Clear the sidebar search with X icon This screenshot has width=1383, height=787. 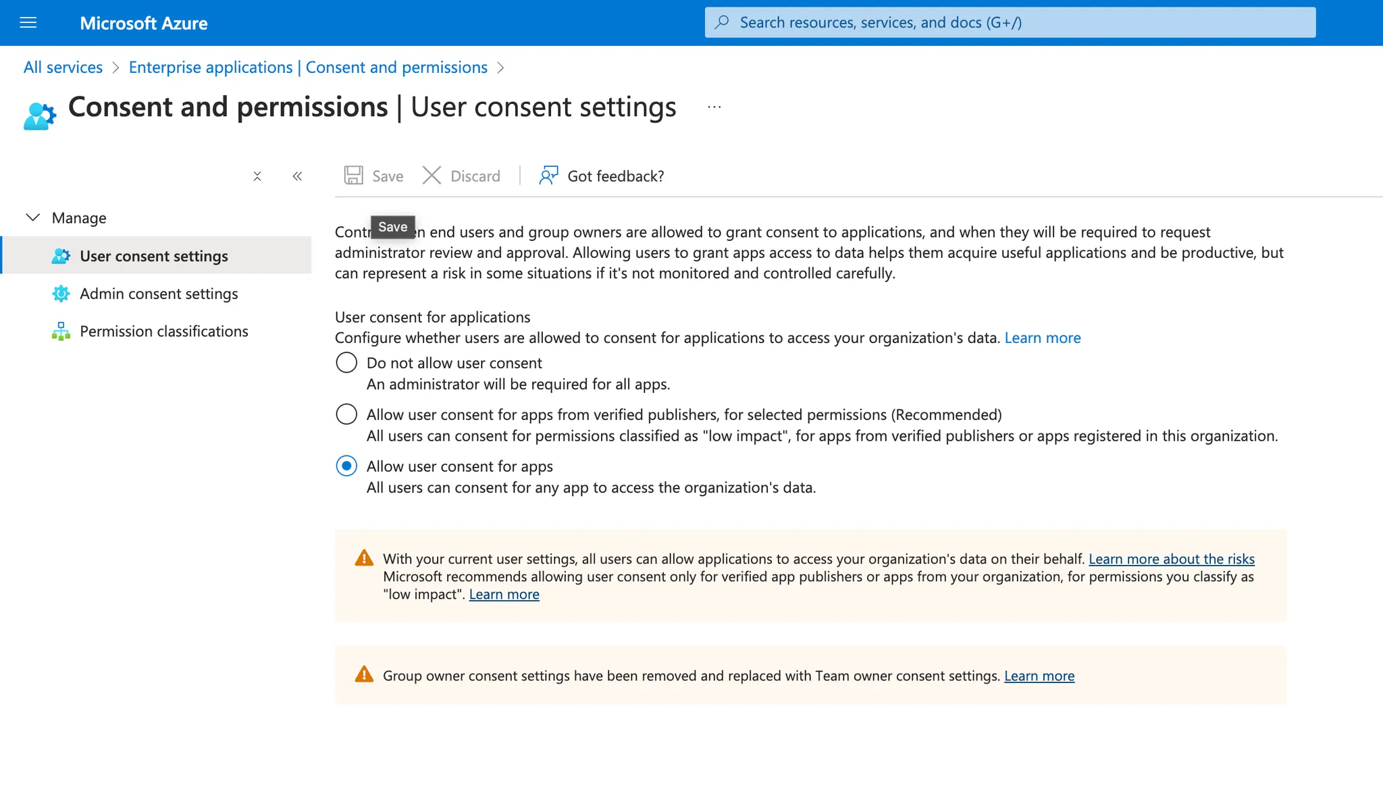pyautogui.click(x=257, y=176)
